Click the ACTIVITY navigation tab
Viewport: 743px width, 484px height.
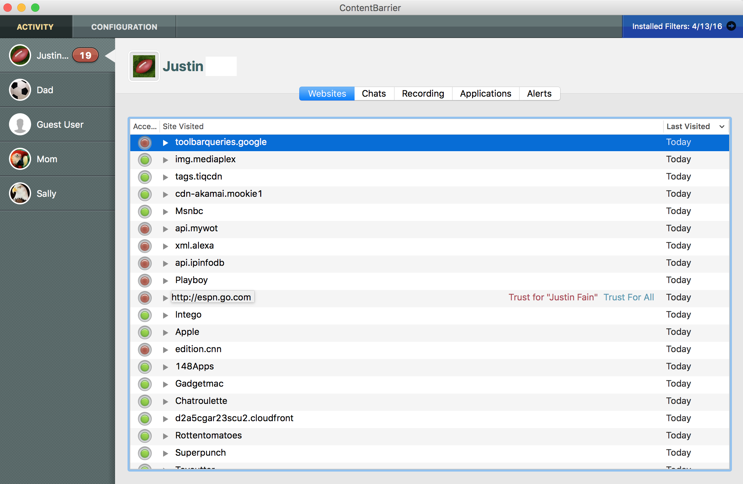point(36,27)
